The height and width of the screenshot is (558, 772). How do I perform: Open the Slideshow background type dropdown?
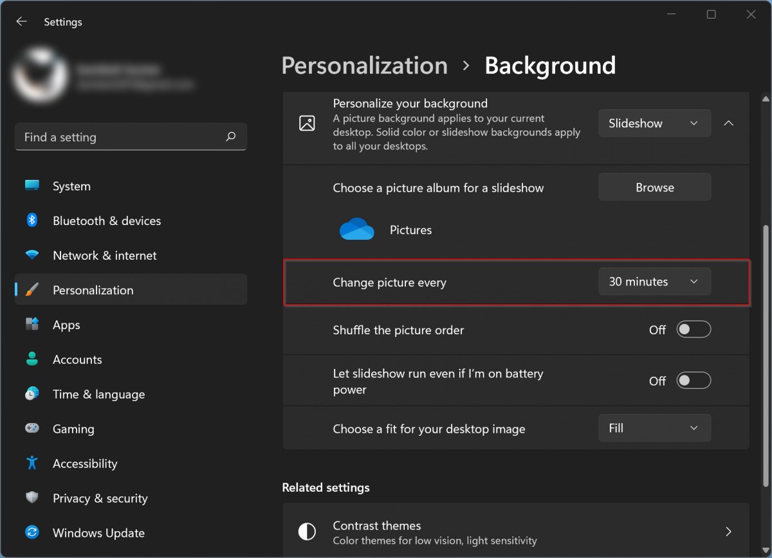[654, 123]
